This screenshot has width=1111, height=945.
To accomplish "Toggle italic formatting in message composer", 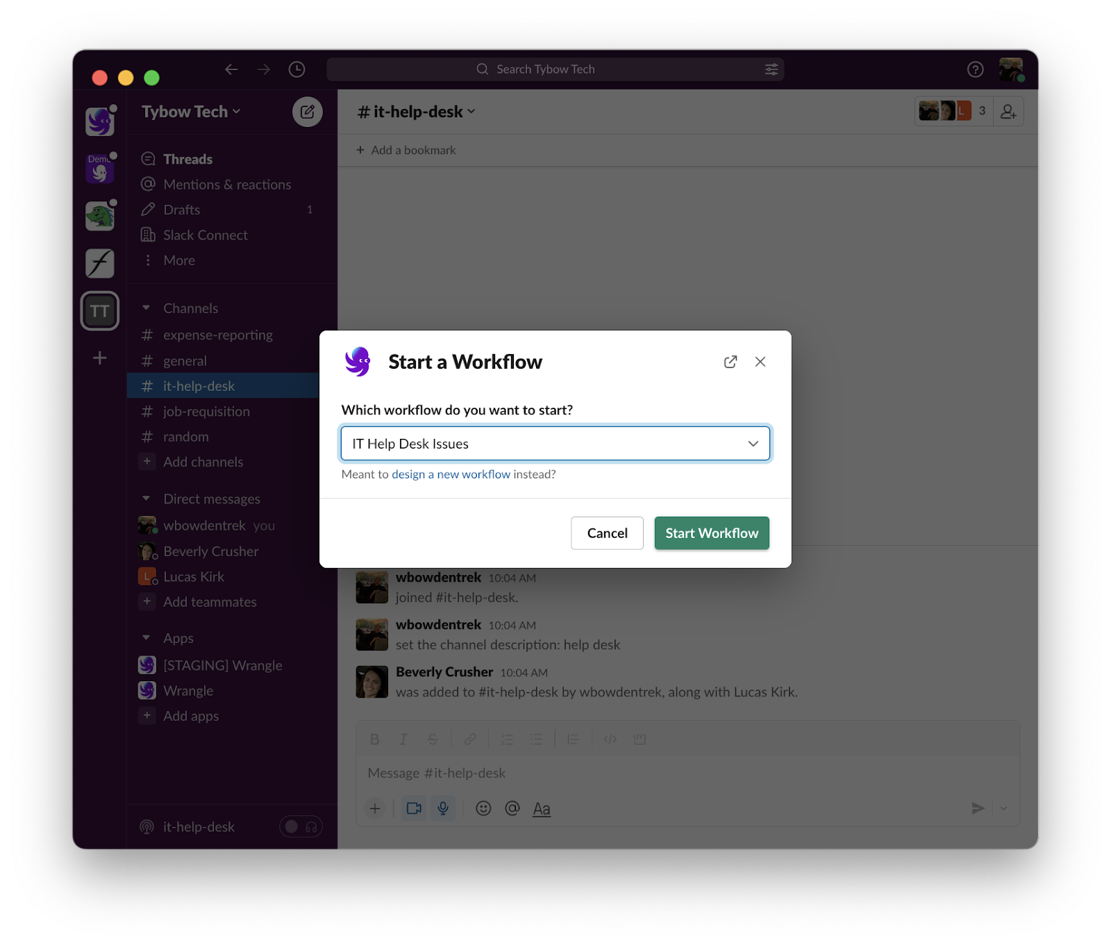I will coord(403,739).
